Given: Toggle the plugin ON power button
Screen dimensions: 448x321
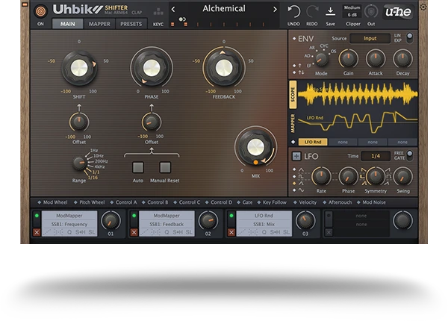Looking at the screenshot, I should [40, 11].
